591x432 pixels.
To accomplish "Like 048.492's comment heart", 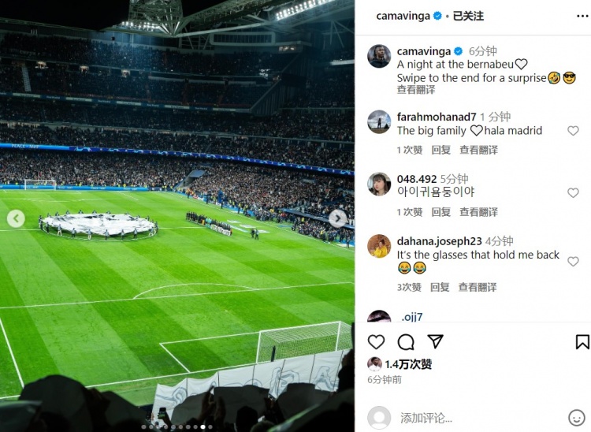I will 573,193.
